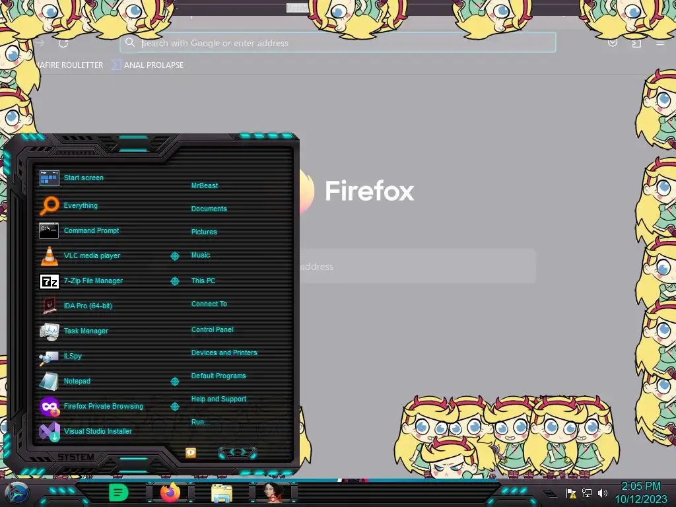Image resolution: width=676 pixels, height=507 pixels.
Task: Open Control Panel entry
Action: (x=212, y=330)
